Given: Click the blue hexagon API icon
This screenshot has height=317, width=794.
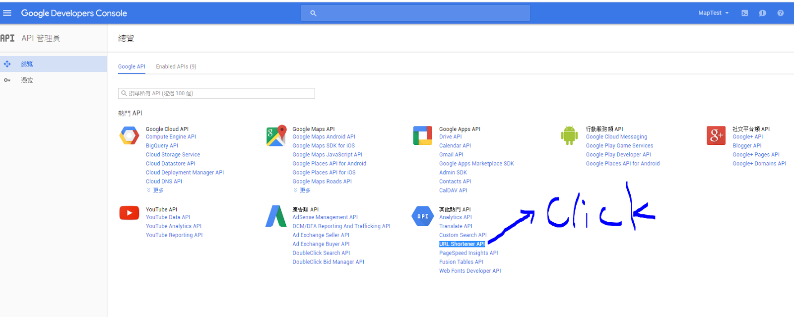Looking at the screenshot, I should [423, 216].
